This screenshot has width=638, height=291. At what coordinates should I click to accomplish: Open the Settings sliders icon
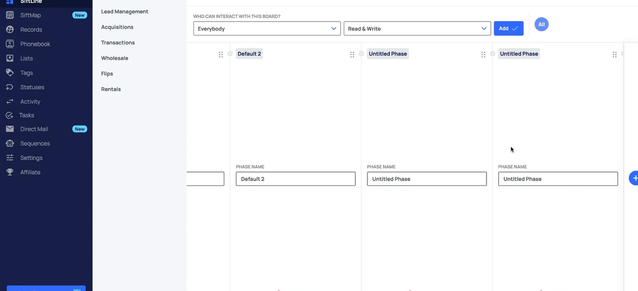click(x=10, y=158)
